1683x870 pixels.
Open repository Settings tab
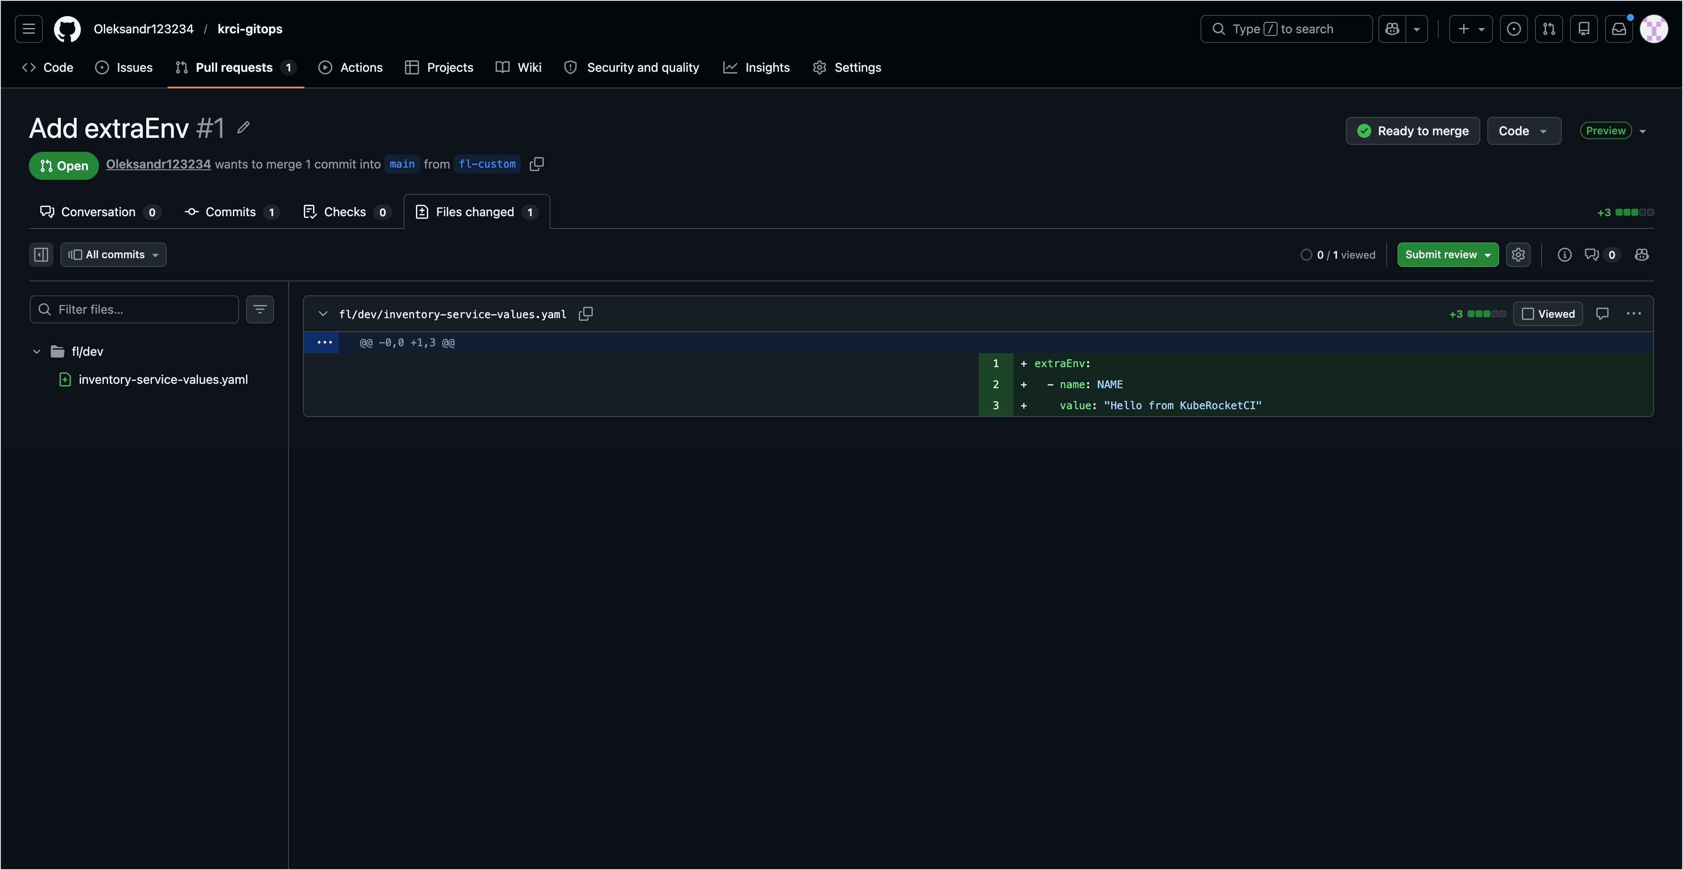click(x=847, y=67)
